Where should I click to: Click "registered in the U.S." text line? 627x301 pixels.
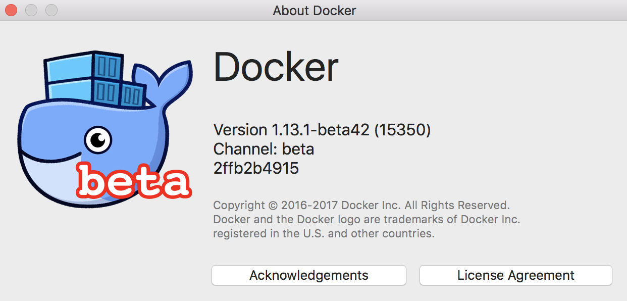[324, 234]
